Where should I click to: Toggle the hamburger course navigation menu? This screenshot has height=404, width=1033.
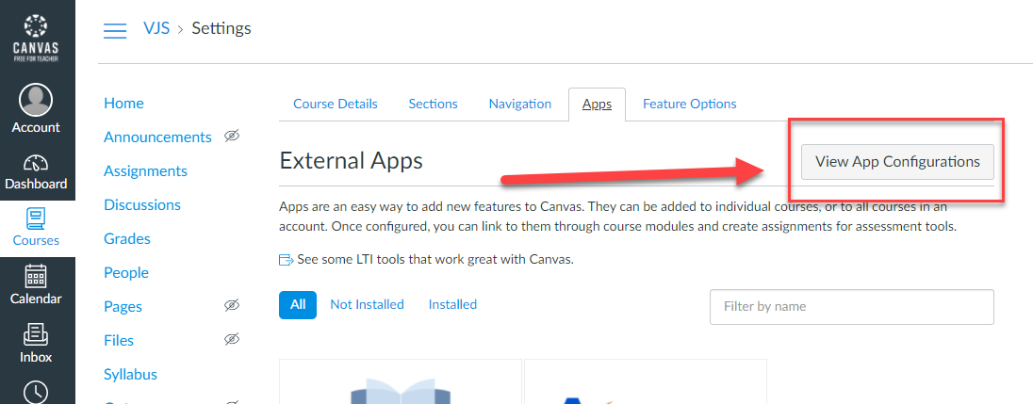(x=115, y=30)
